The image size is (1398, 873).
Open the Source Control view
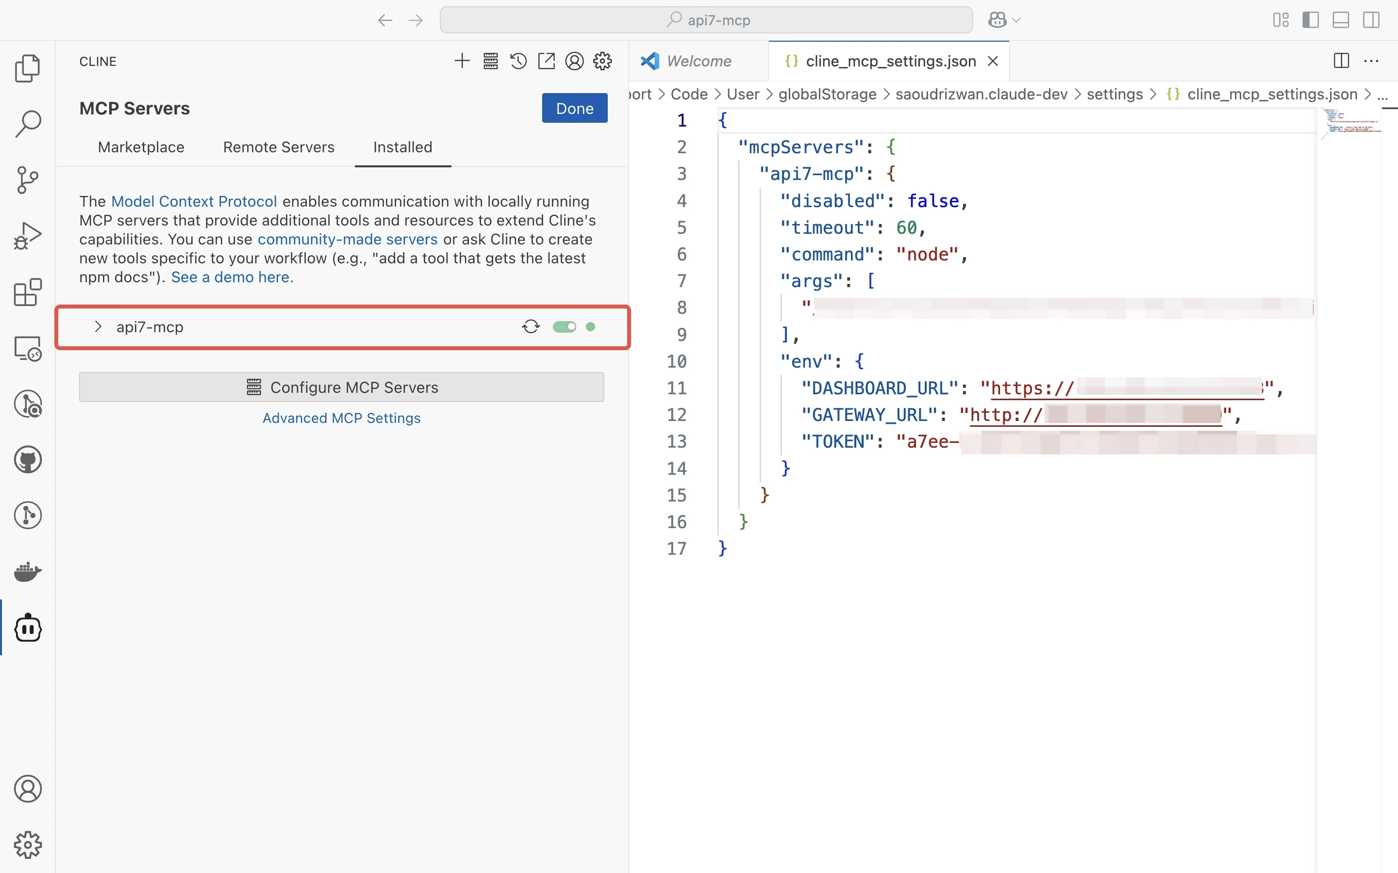click(x=27, y=179)
